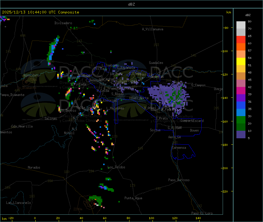Click the 'Soitue' location label
The image size is (263, 222).
click(x=155, y=130)
